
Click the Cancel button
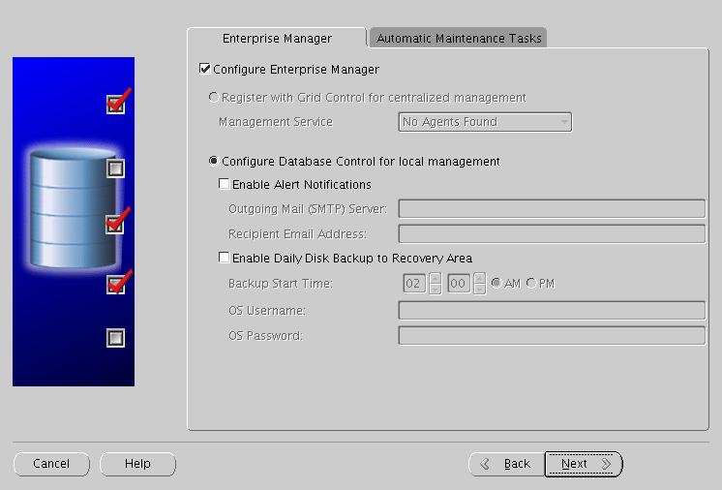point(51,464)
